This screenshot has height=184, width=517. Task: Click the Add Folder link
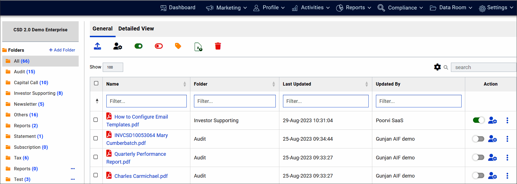pos(62,50)
